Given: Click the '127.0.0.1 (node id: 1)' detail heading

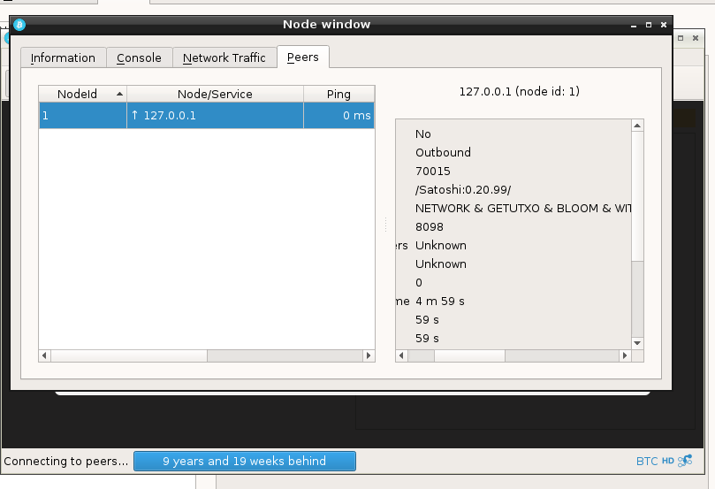Looking at the screenshot, I should pyautogui.click(x=520, y=91).
